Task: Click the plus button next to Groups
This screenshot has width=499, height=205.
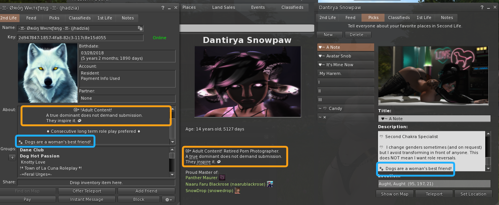Action: click(x=12, y=158)
